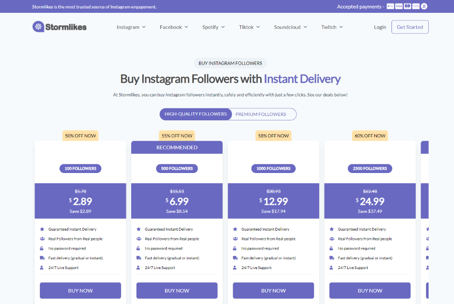Click the $6.99 price text
Image resolution: width=454 pixels, height=304 pixels.
[177, 201]
